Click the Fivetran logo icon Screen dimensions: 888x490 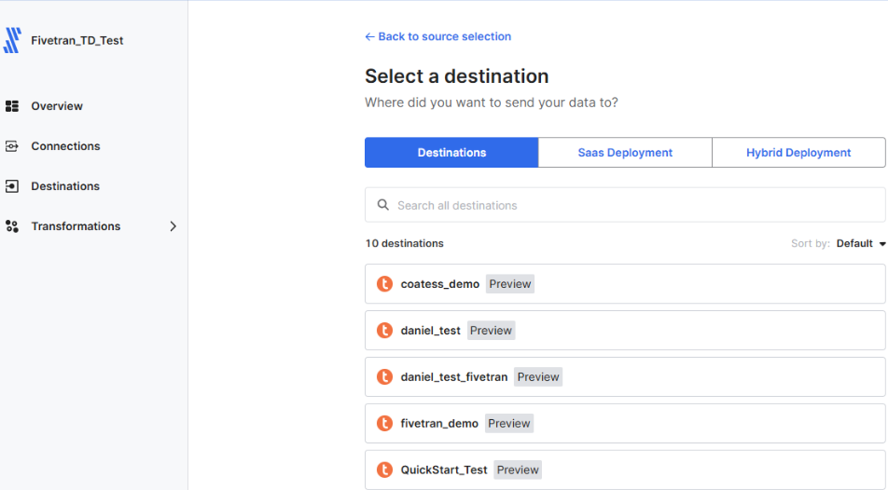coord(12,40)
